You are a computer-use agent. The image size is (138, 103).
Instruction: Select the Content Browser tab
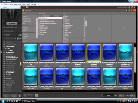coord(5,4)
